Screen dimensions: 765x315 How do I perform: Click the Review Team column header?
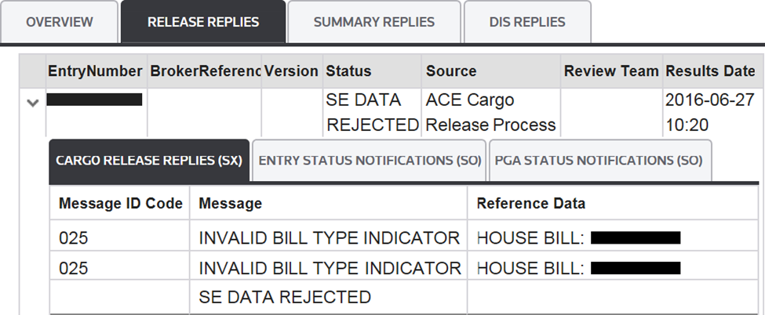click(611, 71)
